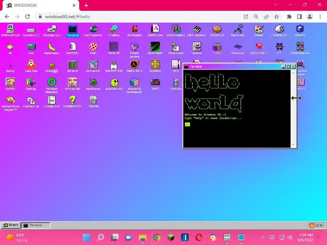
Task: Click the RSS icon in Windows 93 tray
Action: (312, 226)
